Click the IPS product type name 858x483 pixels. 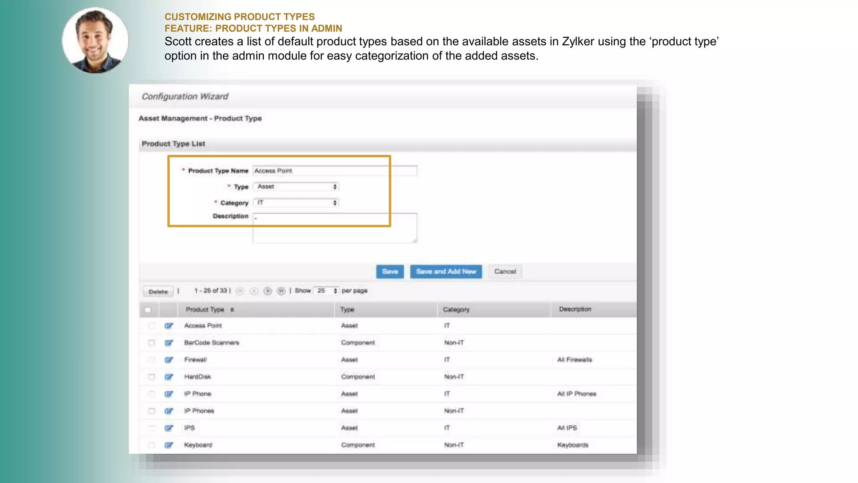click(189, 428)
